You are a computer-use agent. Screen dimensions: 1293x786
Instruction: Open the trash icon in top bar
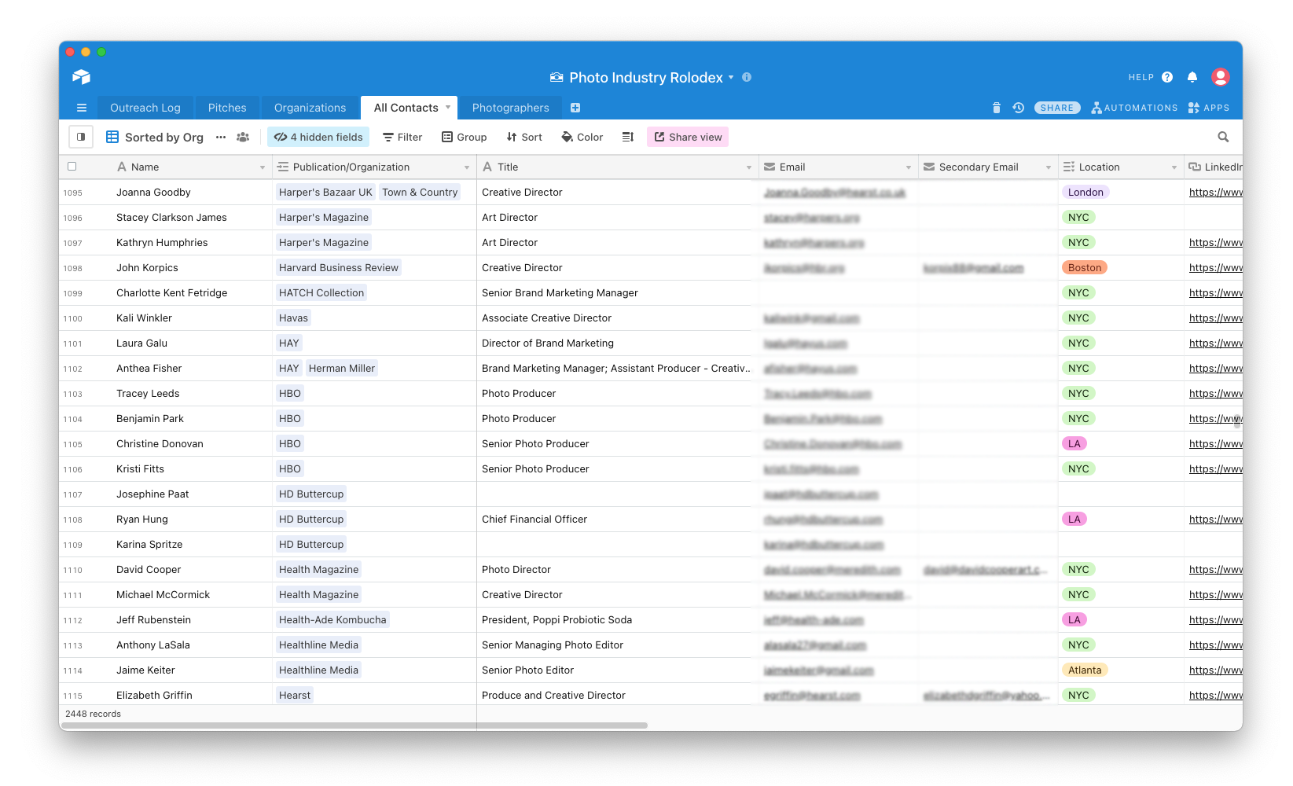point(997,108)
